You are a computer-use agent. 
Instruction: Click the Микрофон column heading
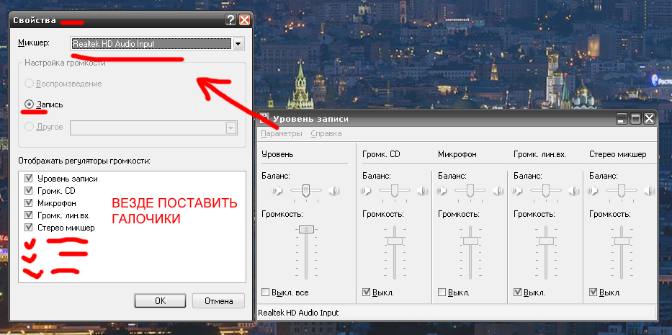pyautogui.click(x=457, y=154)
